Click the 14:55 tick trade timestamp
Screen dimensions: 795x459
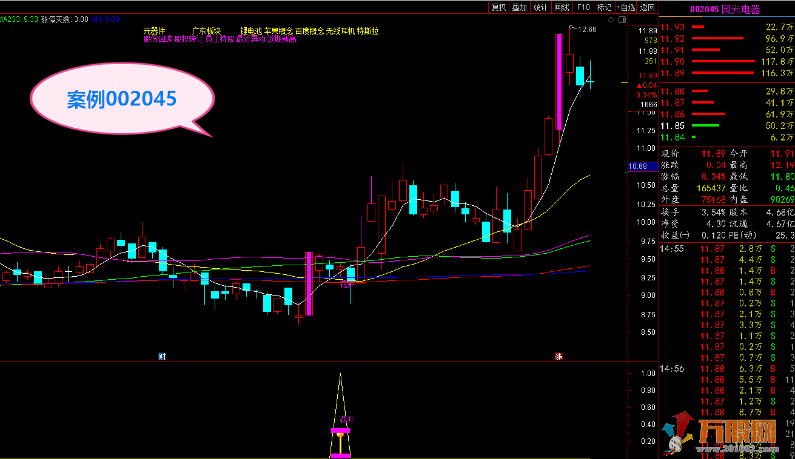[672, 248]
